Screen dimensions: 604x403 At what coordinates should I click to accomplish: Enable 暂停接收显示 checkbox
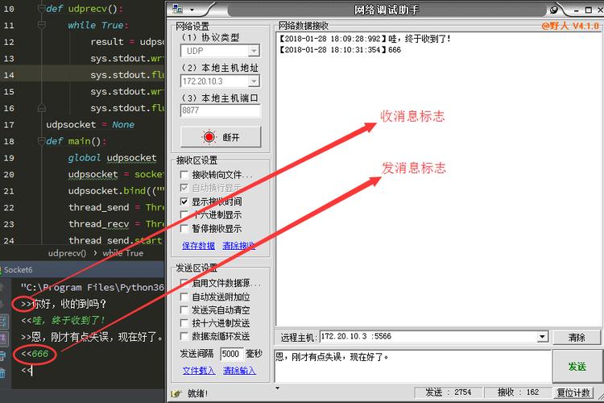click(x=184, y=229)
